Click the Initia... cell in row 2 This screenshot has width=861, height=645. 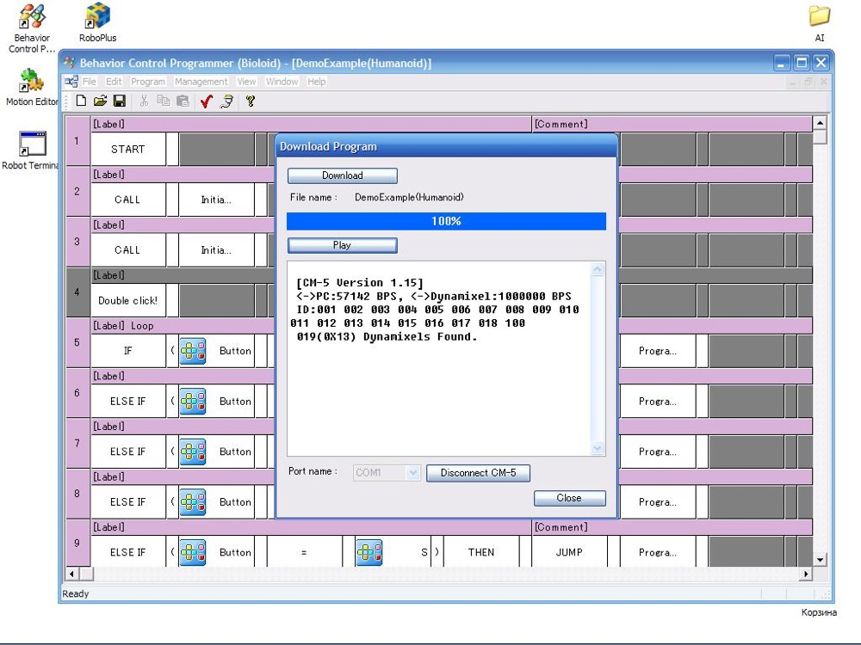coord(216,200)
